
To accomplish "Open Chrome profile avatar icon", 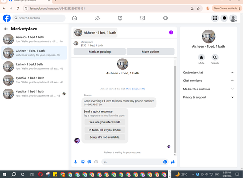I will [x=208, y=8].
